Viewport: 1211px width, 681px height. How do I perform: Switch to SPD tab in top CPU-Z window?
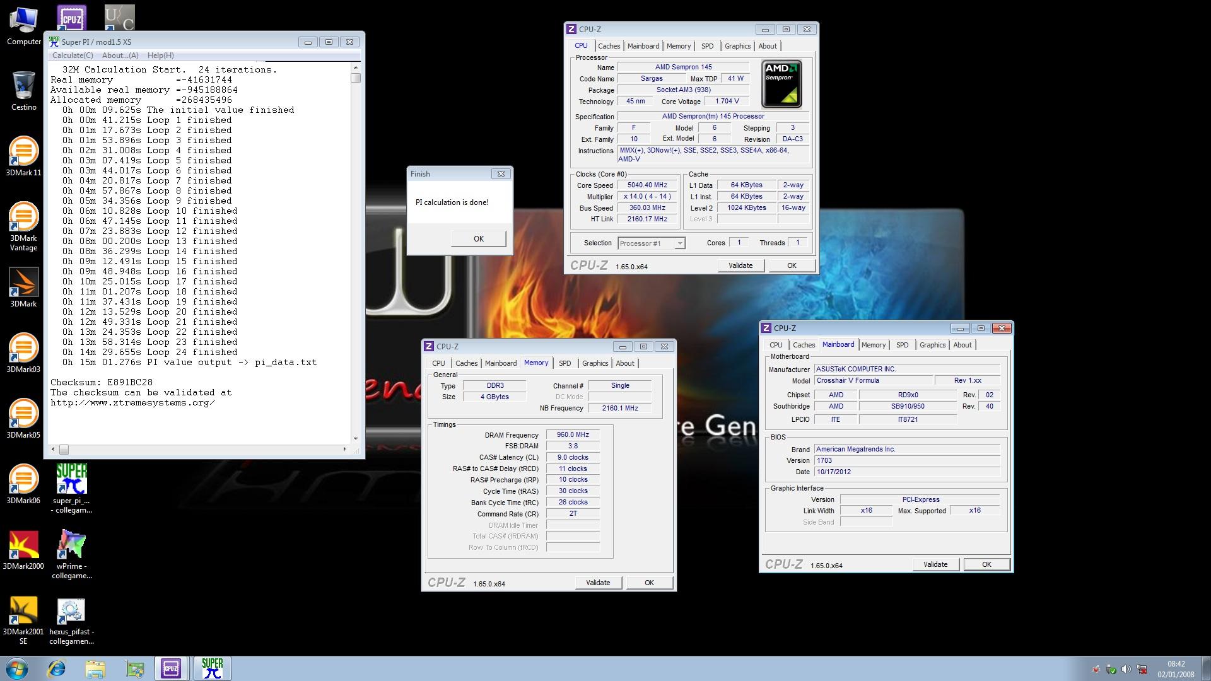(708, 46)
